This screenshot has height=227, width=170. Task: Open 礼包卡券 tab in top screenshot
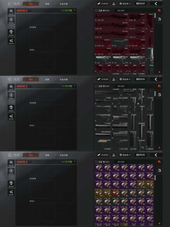click(x=64, y=4)
